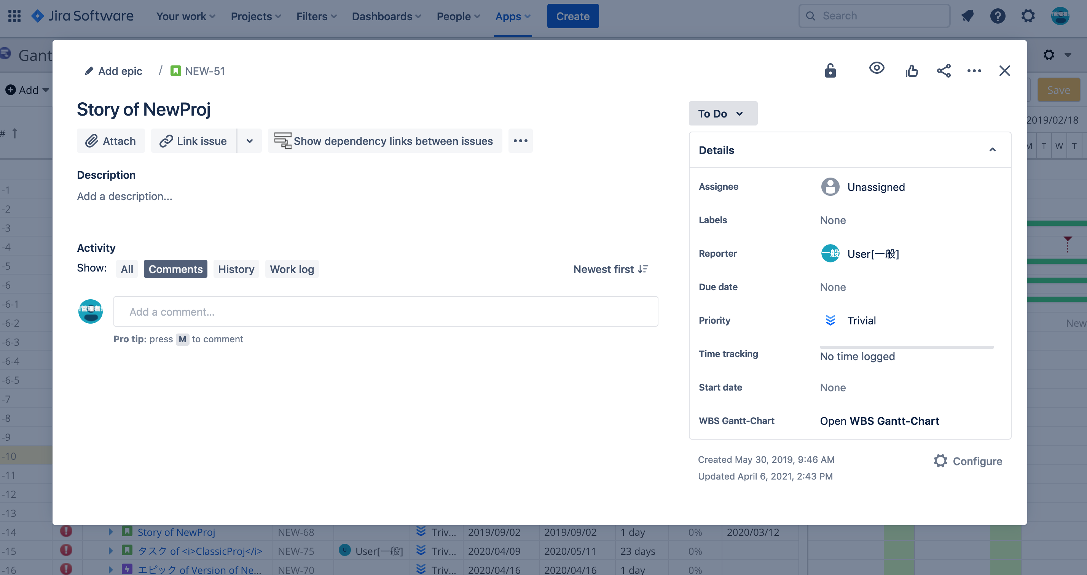The image size is (1087, 575).
Task: Expand the Link issue dropdown arrow
Action: (249, 141)
